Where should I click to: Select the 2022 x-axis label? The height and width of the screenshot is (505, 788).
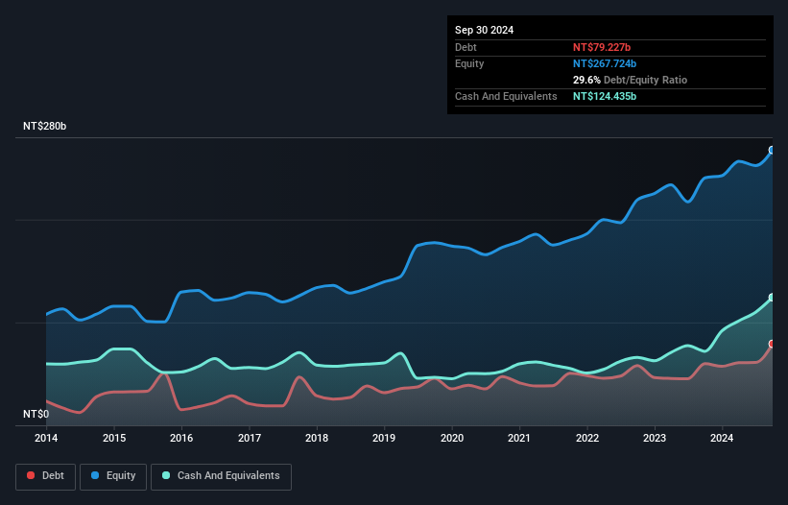(587, 438)
